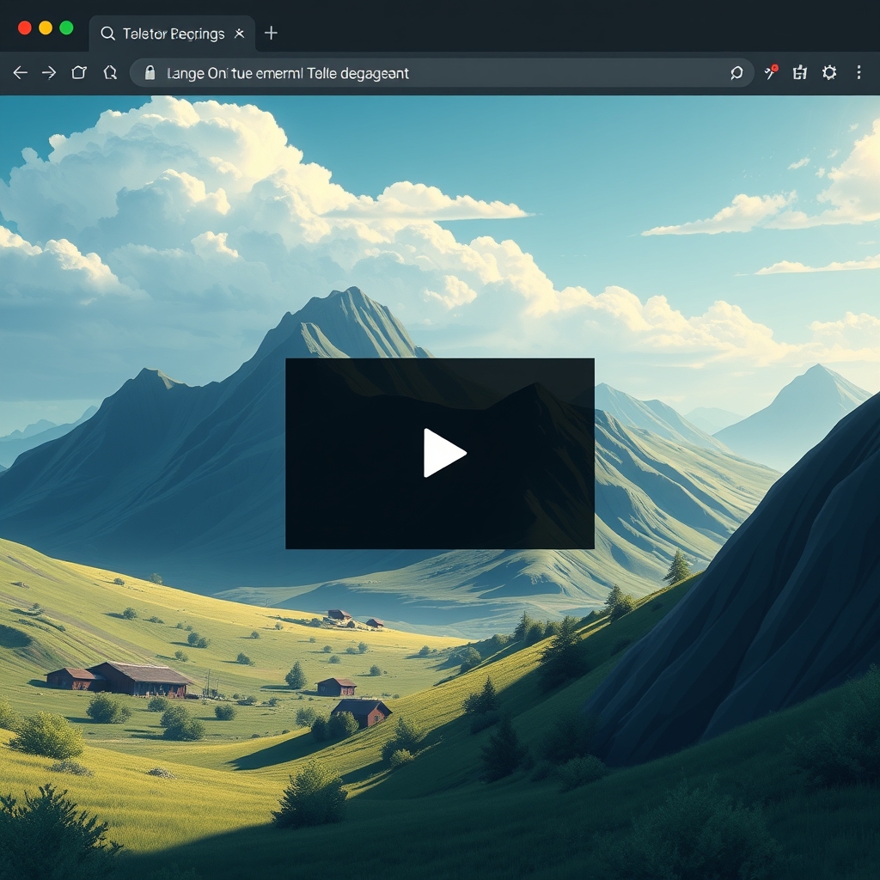The image size is (880, 880).
Task: Go forward using the right arrow
Action: tap(49, 72)
